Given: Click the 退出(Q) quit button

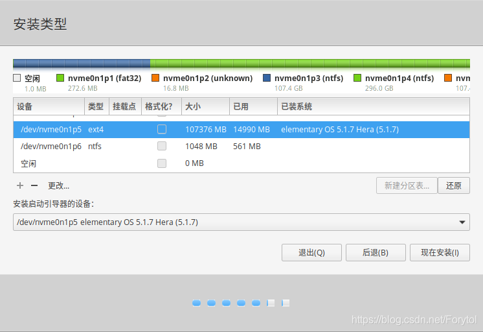Looking at the screenshot, I should click(311, 253).
